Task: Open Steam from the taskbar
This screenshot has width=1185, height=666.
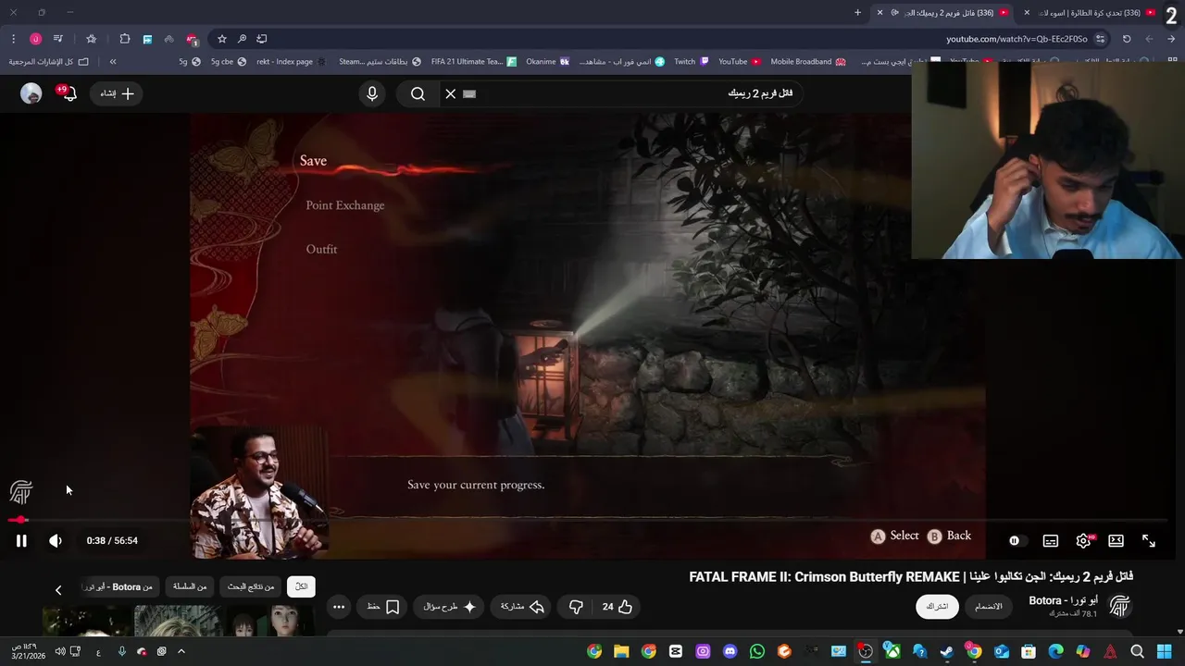Action: [x=947, y=652]
